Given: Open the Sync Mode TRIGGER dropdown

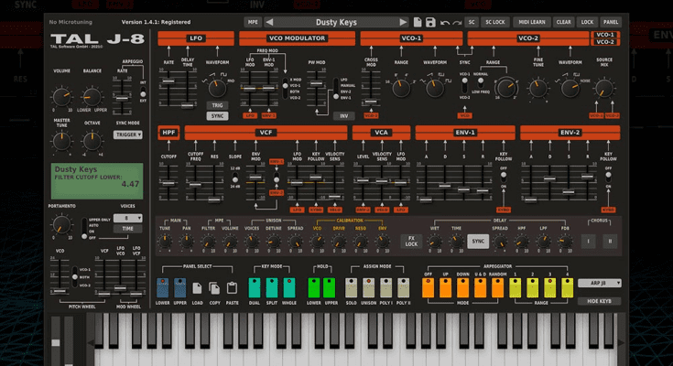Looking at the screenshot, I should tap(127, 134).
